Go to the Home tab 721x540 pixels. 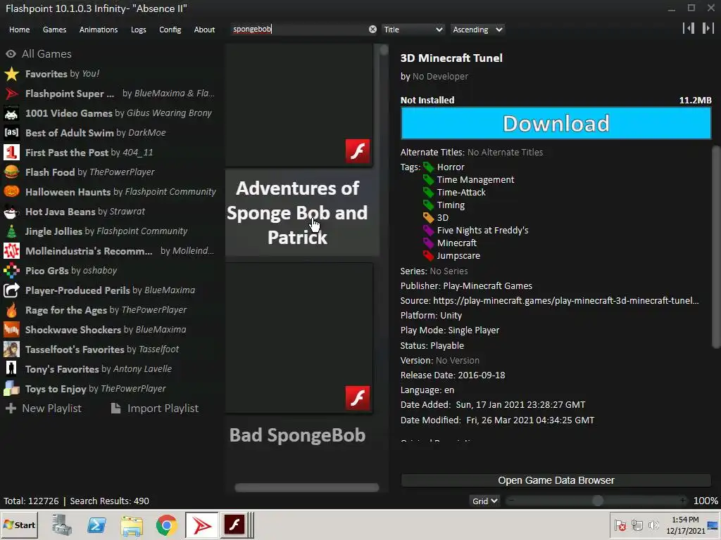click(x=19, y=30)
